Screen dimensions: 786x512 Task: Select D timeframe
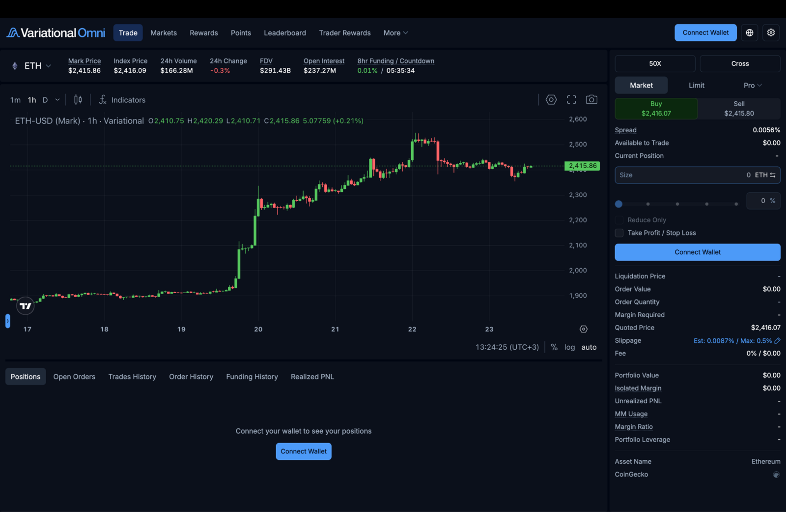click(45, 100)
